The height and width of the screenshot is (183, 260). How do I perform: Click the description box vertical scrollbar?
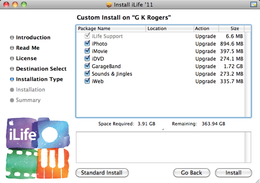(248, 147)
